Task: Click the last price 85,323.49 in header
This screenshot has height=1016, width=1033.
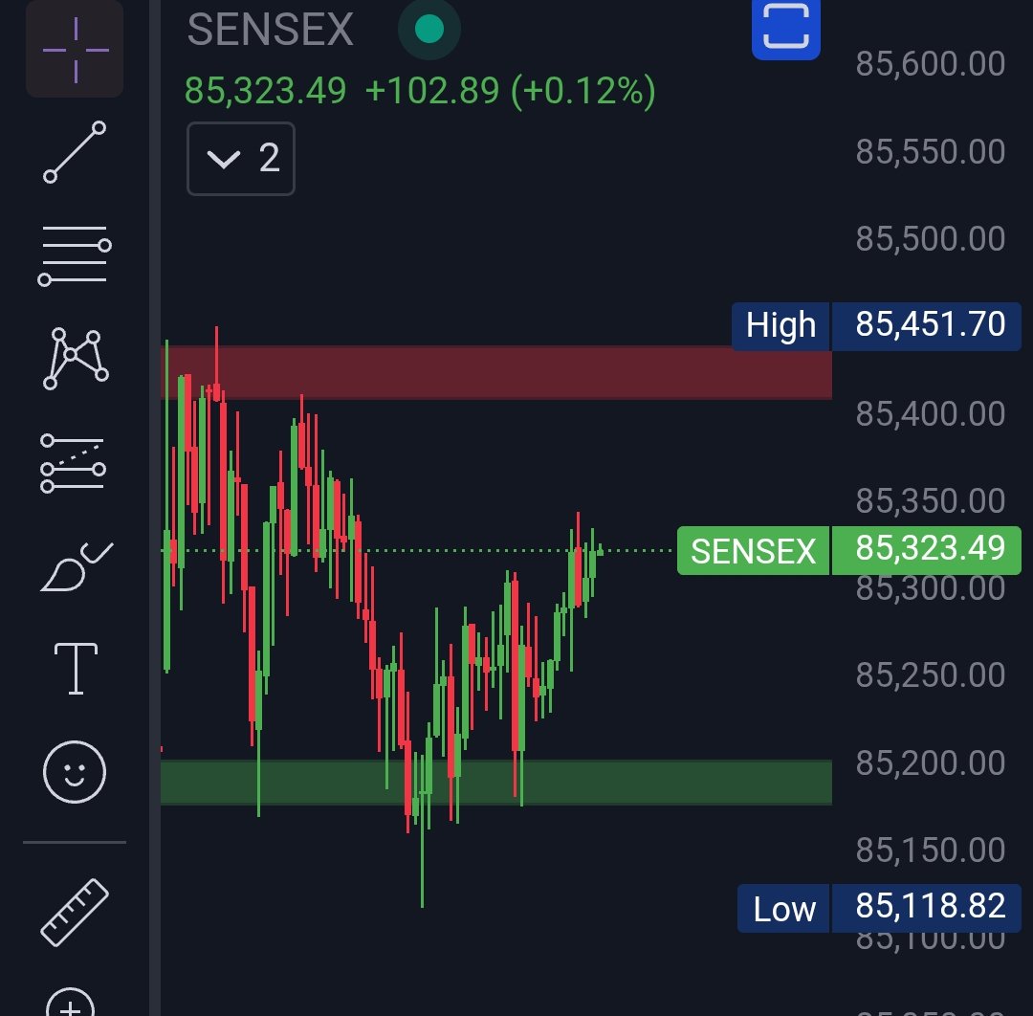Action: pos(266,90)
